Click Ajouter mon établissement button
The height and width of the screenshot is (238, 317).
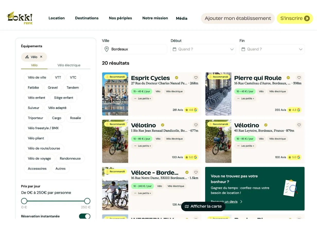238,18
